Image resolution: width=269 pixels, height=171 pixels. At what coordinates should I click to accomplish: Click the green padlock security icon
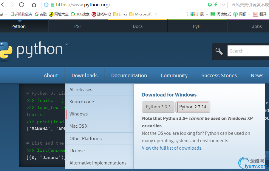(53, 5)
